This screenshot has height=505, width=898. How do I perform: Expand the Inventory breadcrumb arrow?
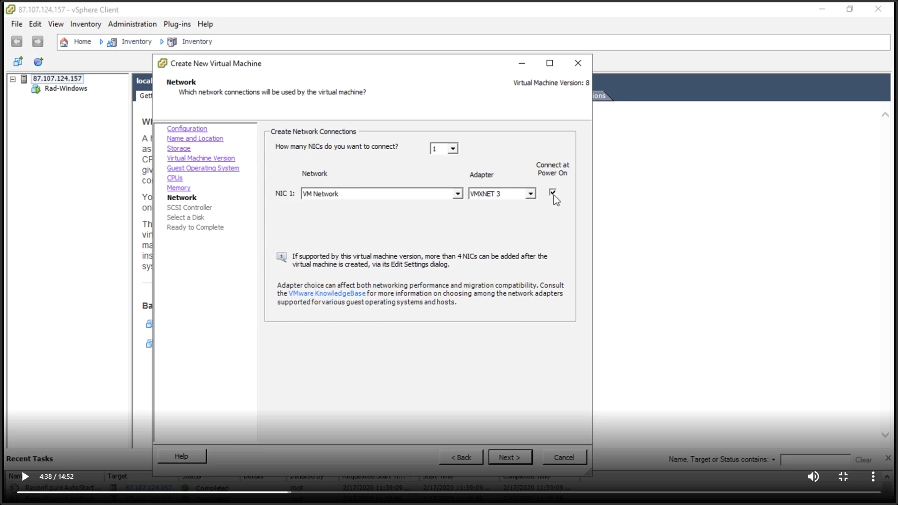(162, 42)
